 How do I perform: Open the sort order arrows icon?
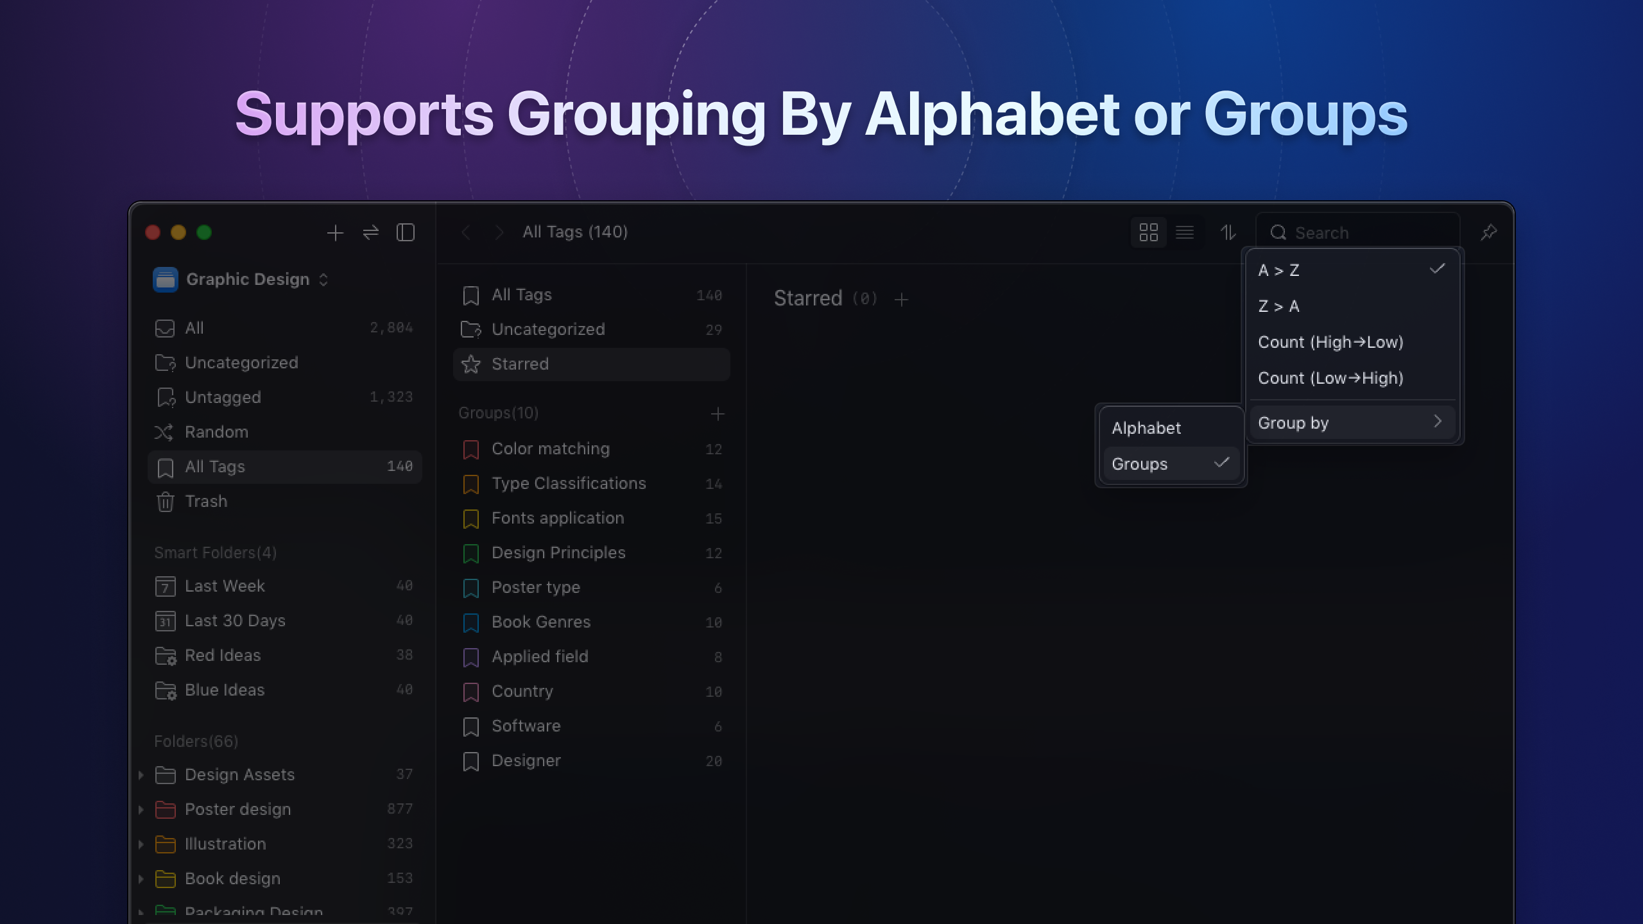coord(1228,232)
